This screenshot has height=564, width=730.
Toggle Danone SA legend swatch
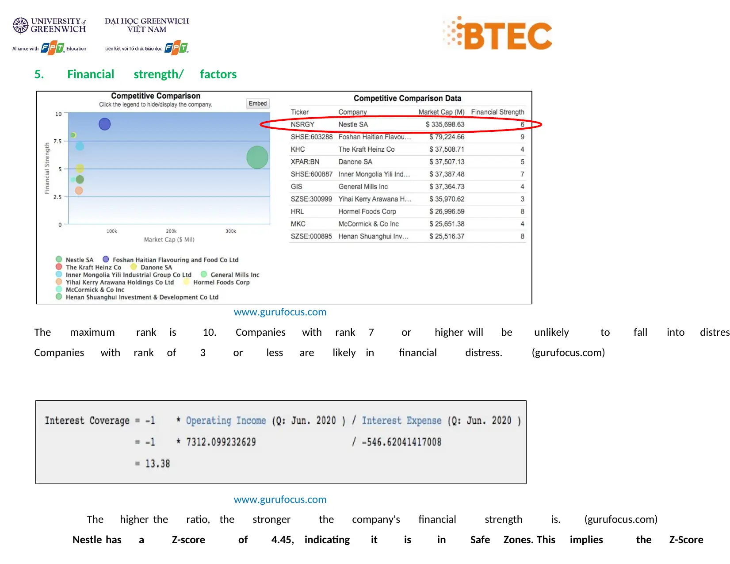pyautogui.click(x=134, y=267)
